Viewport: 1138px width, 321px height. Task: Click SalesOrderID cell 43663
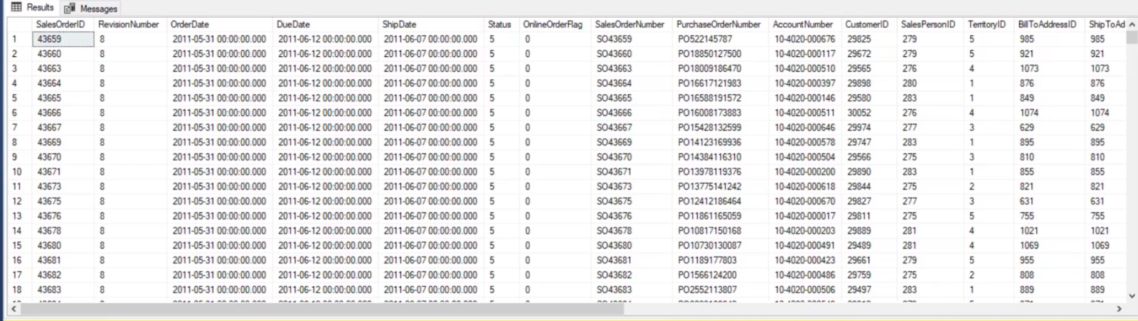(63, 69)
